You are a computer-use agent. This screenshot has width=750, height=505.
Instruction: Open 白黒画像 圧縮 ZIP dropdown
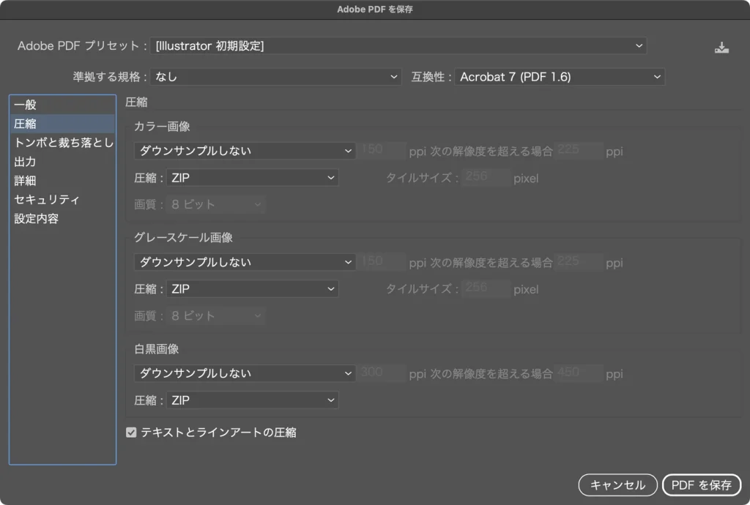coord(252,400)
